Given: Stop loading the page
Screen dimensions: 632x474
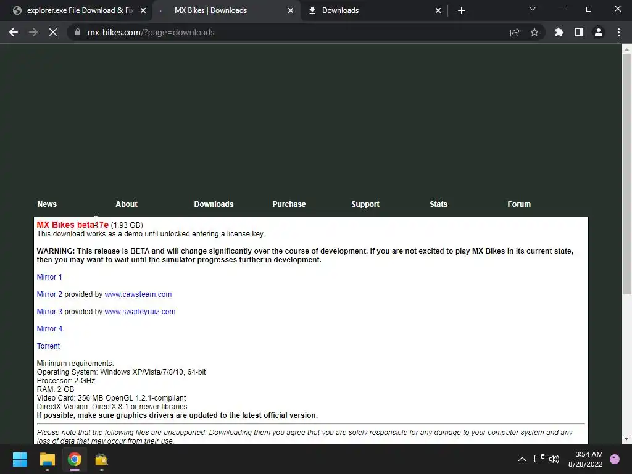Looking at the screenshot, I should click(53, 32).
